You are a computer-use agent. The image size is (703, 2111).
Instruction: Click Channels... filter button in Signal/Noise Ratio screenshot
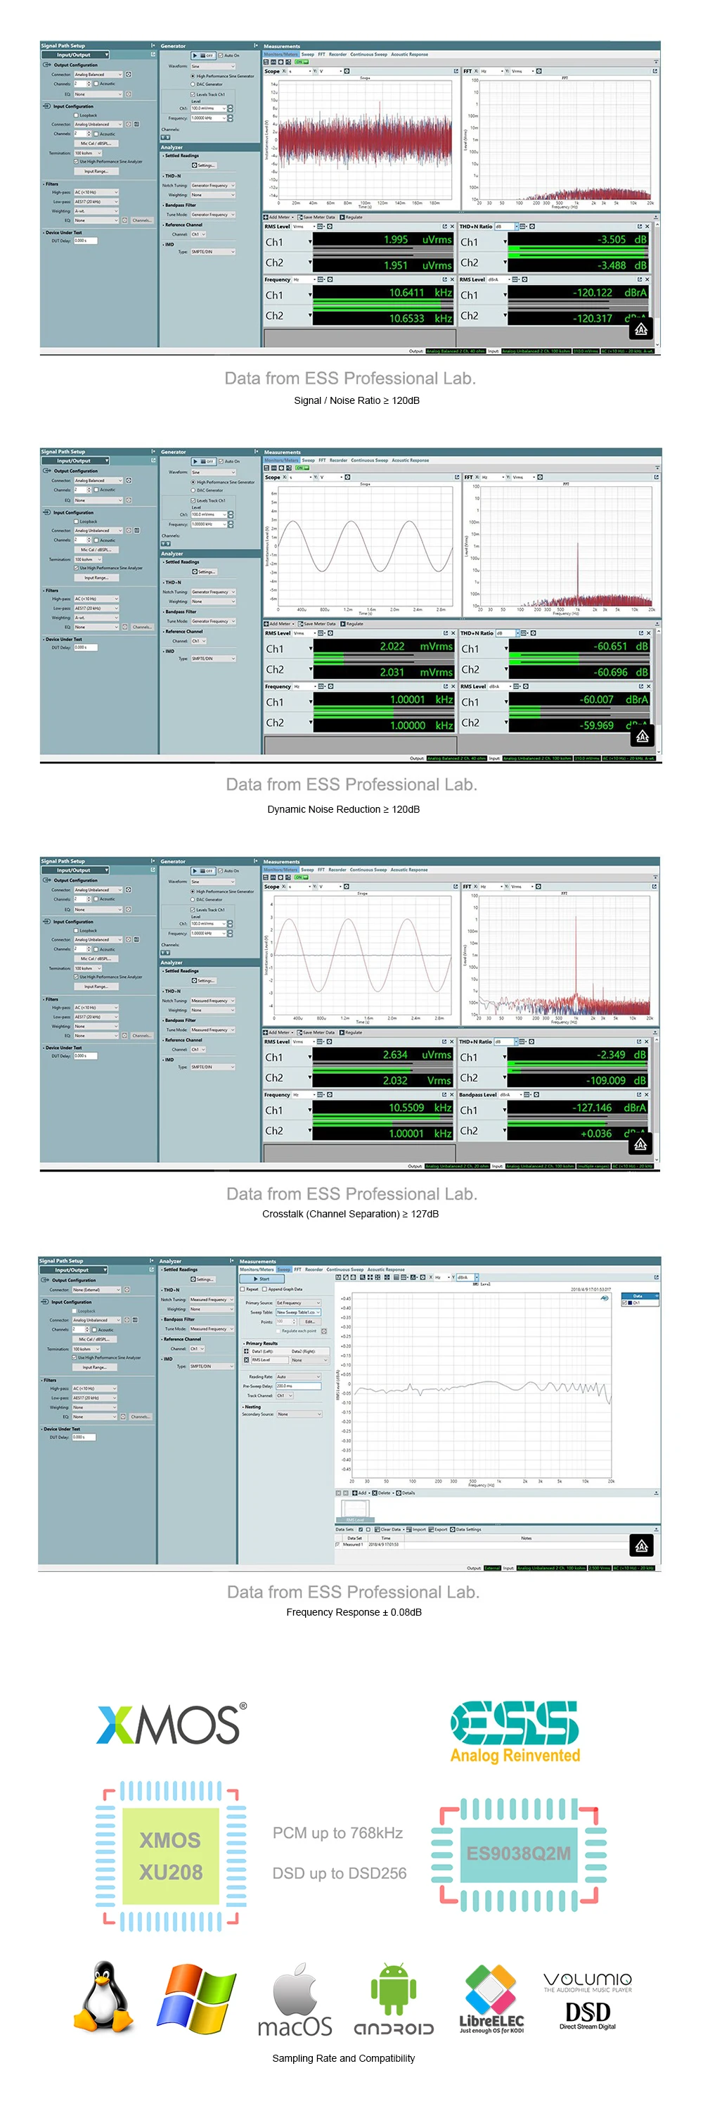tap(141, 220)
